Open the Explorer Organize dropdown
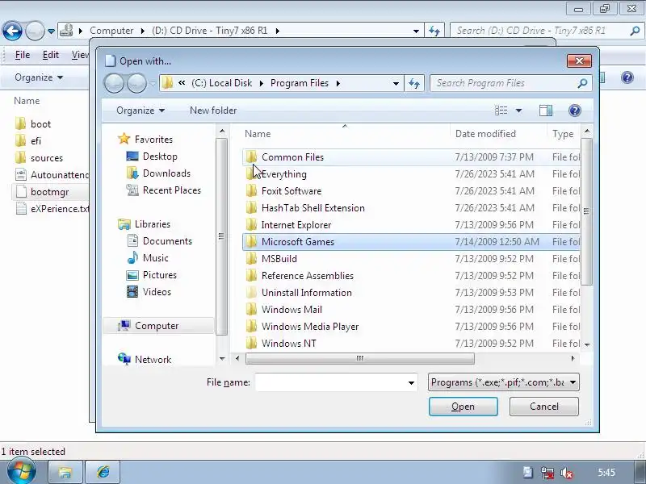Viewport: 646px width, 484px height. [39, 77]
